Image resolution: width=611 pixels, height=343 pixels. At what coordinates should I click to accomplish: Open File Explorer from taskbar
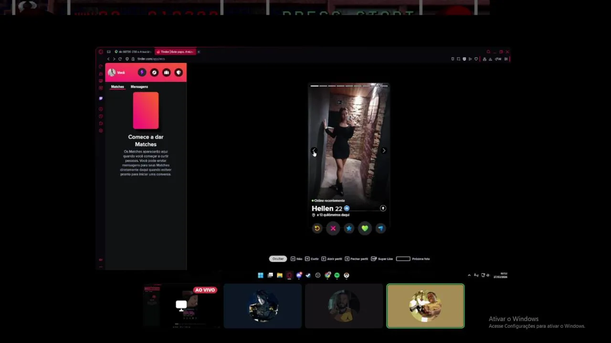280,275
